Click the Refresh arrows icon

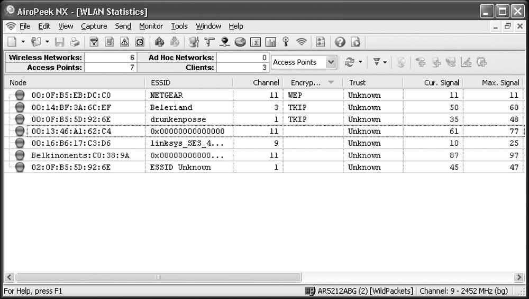point(350,62)
